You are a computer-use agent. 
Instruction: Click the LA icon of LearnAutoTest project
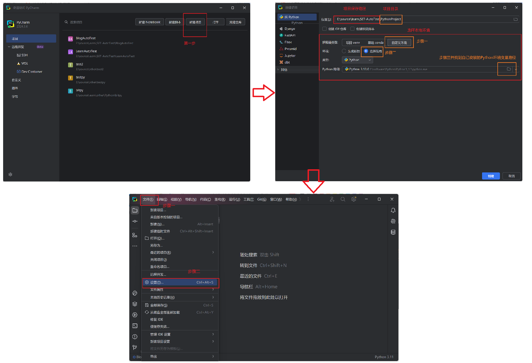[x=70, y=52]
